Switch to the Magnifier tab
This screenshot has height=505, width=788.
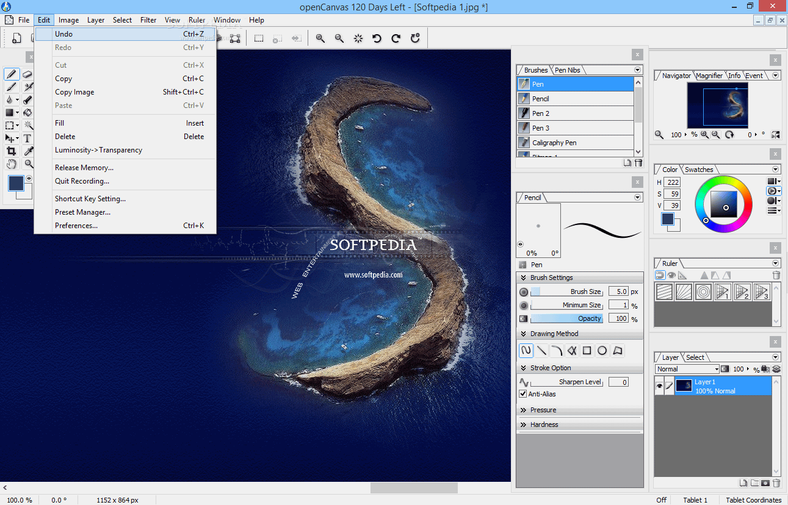click(x=709, y=76)
